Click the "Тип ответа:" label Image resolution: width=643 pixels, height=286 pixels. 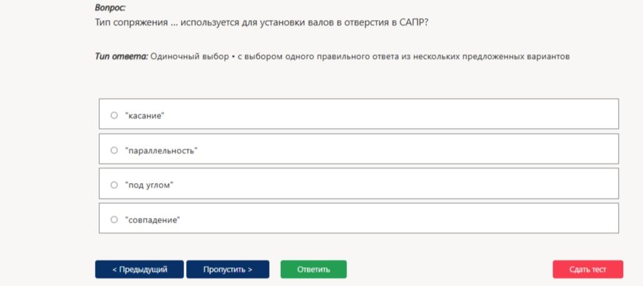(x=121, y=57)
